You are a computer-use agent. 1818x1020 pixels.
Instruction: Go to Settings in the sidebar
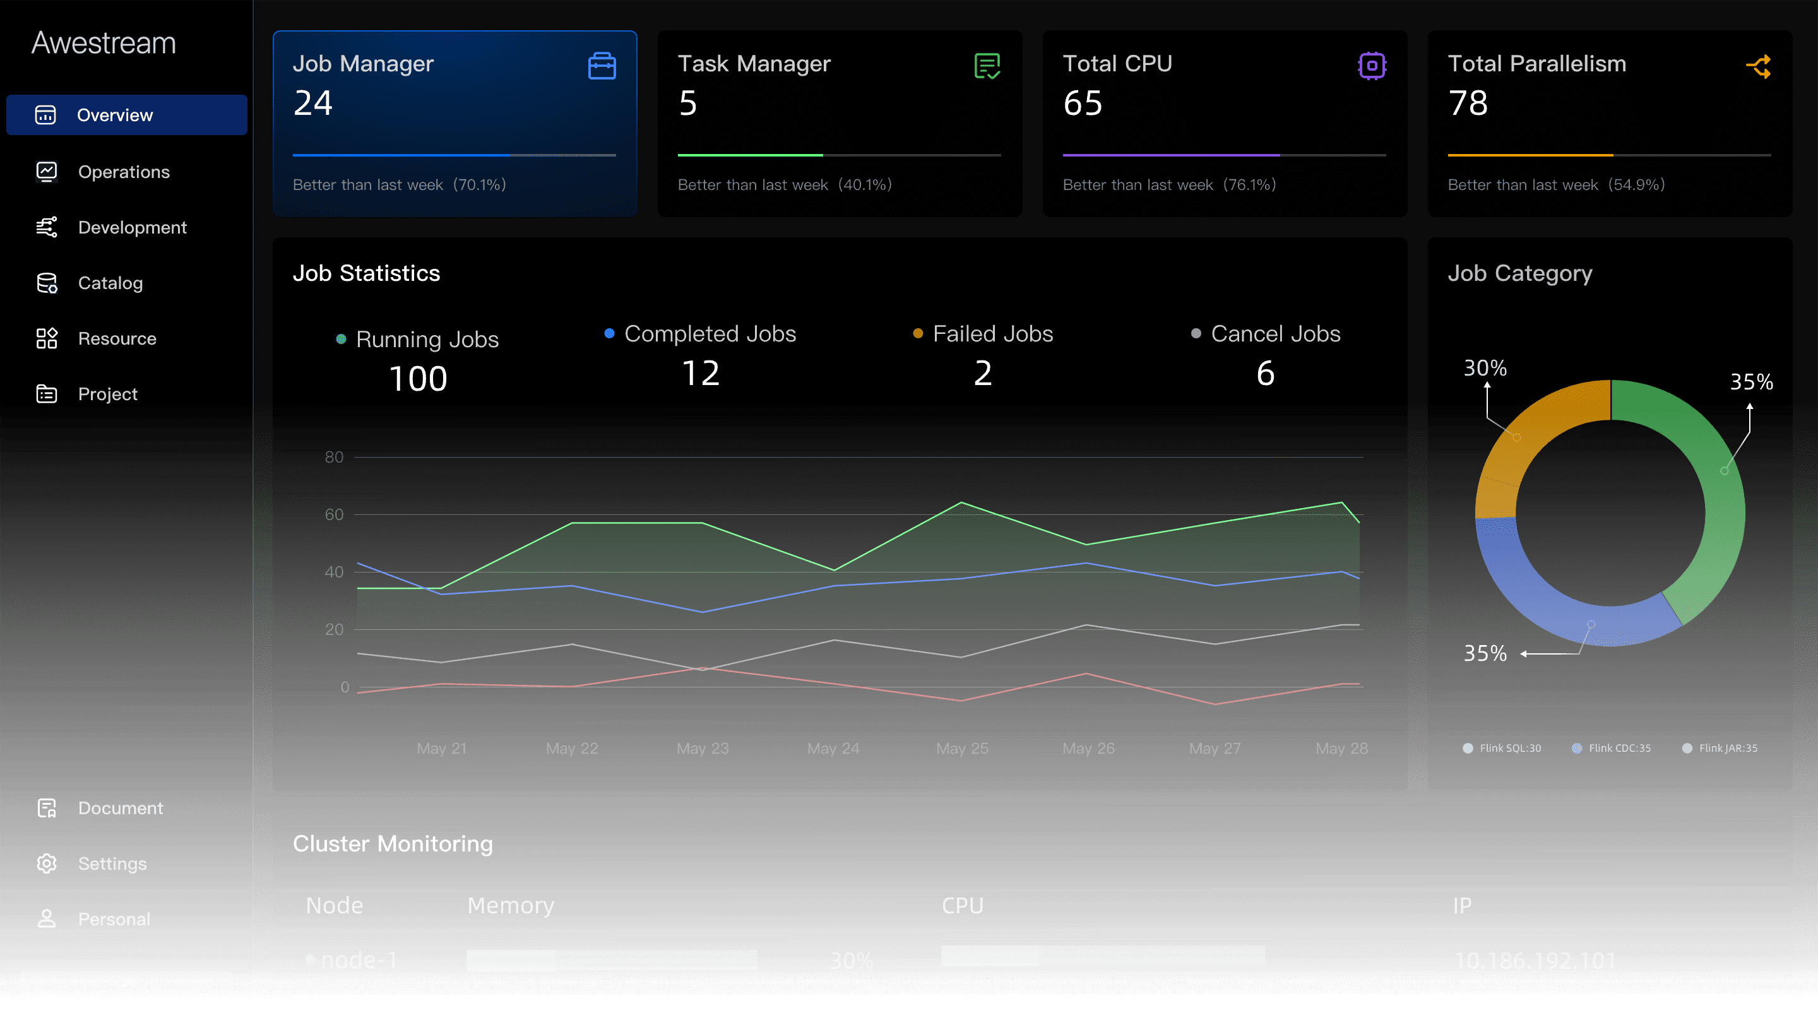[x=112, y=863]
